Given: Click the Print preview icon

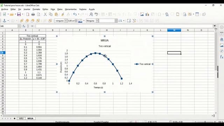Looking at the screenshot, I should pyautogui.click(x=38, y=14).
